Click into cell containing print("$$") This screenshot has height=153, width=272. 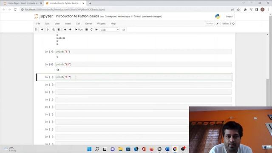tap(144, 64)
